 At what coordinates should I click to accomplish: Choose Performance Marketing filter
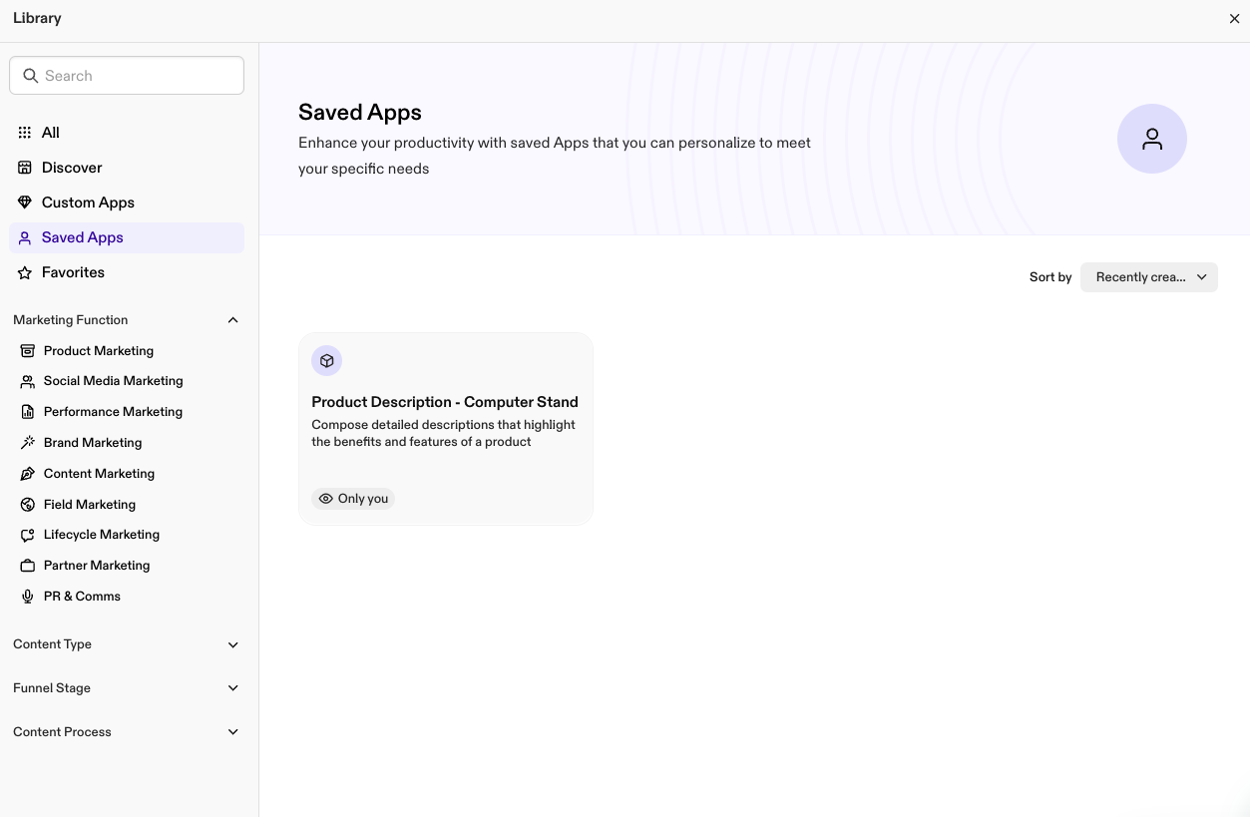(x=113, y=412)
